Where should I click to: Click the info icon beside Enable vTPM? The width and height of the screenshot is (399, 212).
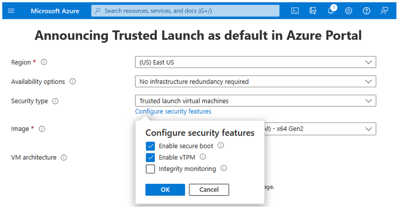point(203,157)
